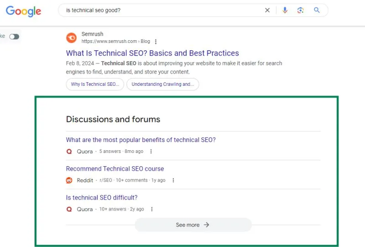
Task: Open Recommend Technical SEO course thread
Action: tap(115, 169)
